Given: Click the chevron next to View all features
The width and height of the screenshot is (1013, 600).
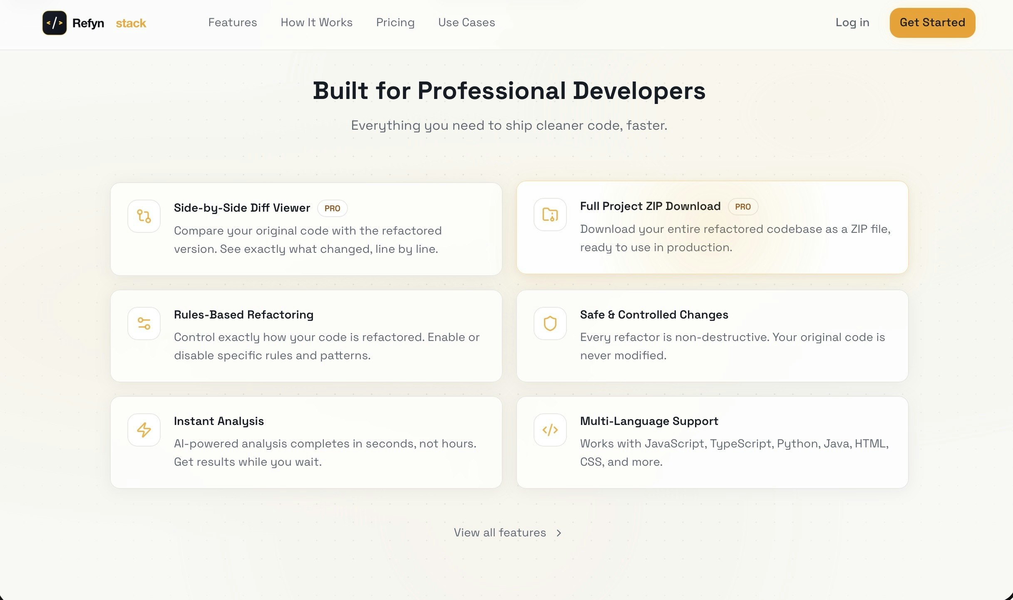Looking at the screenshot, I should [559, 533].
